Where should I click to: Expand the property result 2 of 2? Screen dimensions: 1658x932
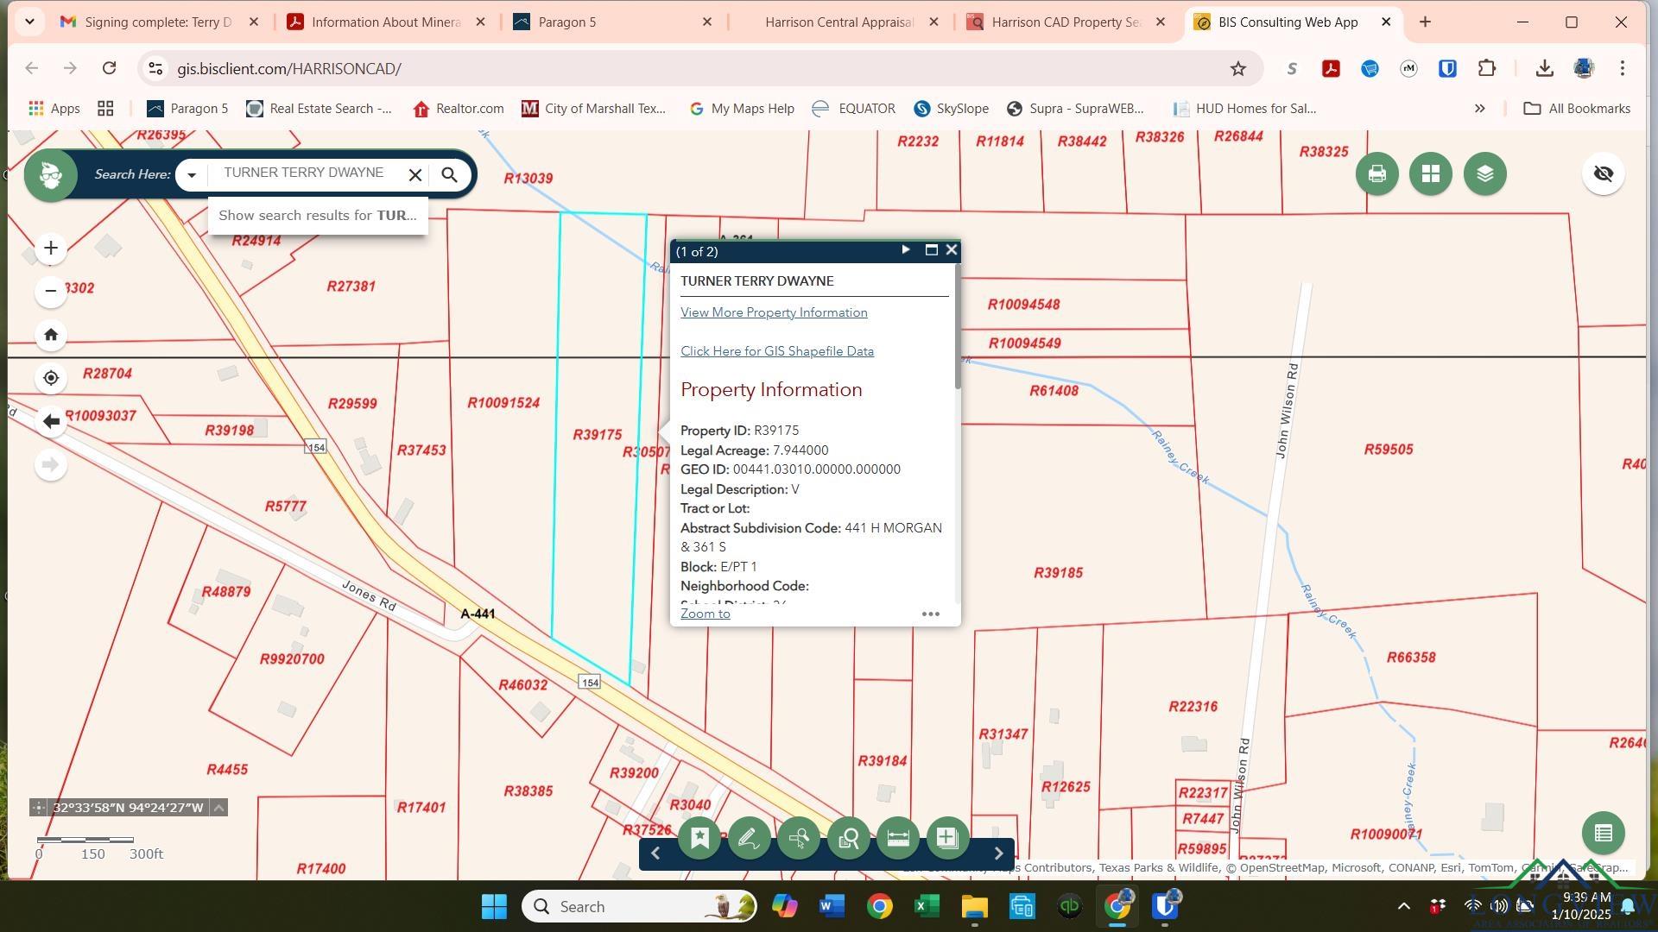coord(905,250)
